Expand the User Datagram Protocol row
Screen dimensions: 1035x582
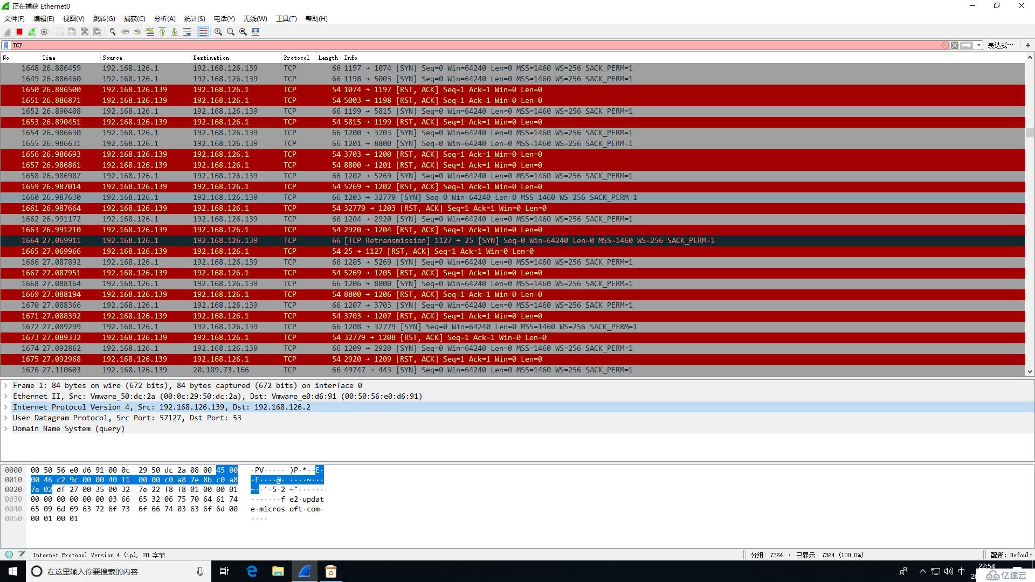point(6,418)
